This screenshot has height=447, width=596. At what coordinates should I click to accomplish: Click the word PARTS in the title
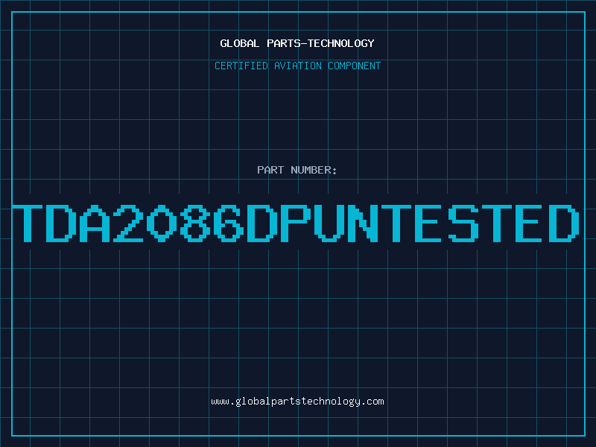coord(284,43)
